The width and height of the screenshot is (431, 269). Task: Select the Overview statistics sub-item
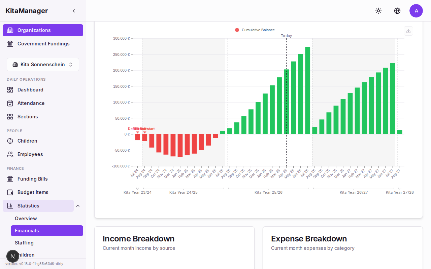[x=26, y=219]
